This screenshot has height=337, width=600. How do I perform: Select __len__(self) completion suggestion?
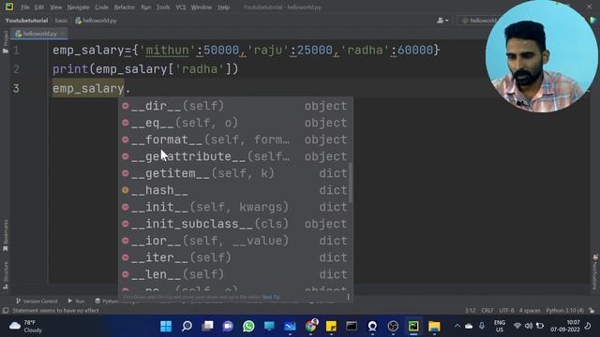coord(235,274)
